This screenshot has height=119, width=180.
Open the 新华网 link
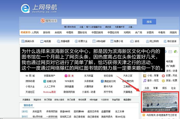[47, 32]
